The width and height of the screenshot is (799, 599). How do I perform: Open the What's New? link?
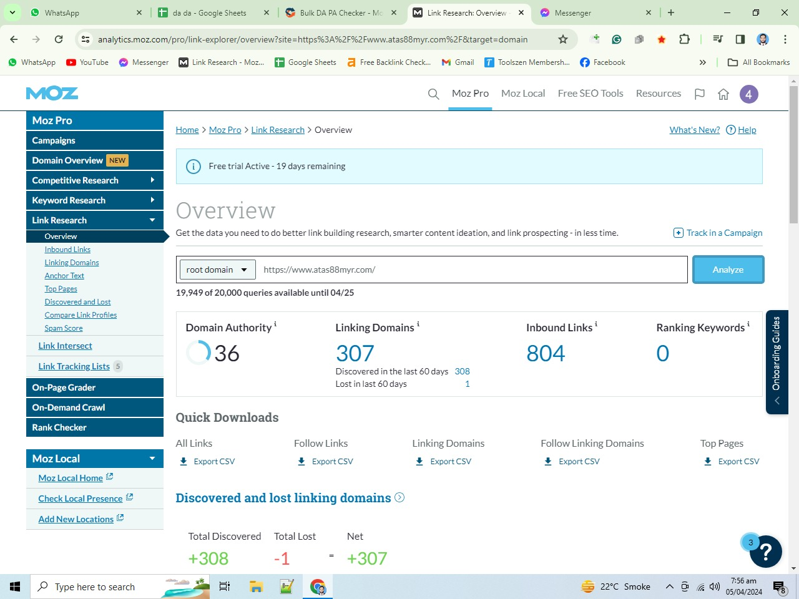pyautogui.click(x=695, y=130)
